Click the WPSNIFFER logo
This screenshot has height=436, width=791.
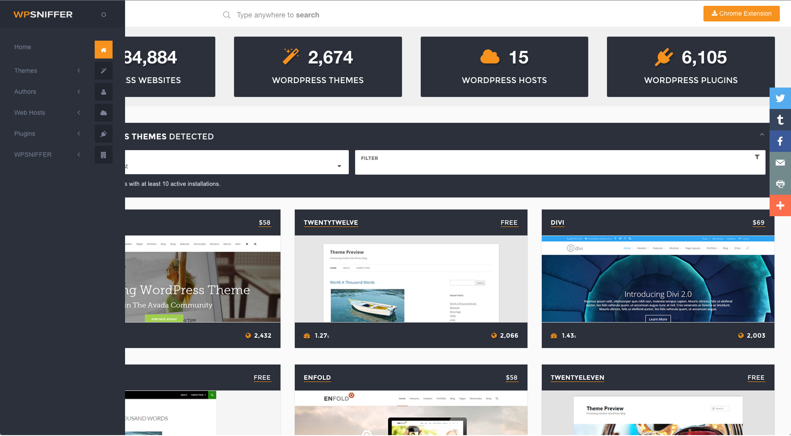[x=43, y=14]
